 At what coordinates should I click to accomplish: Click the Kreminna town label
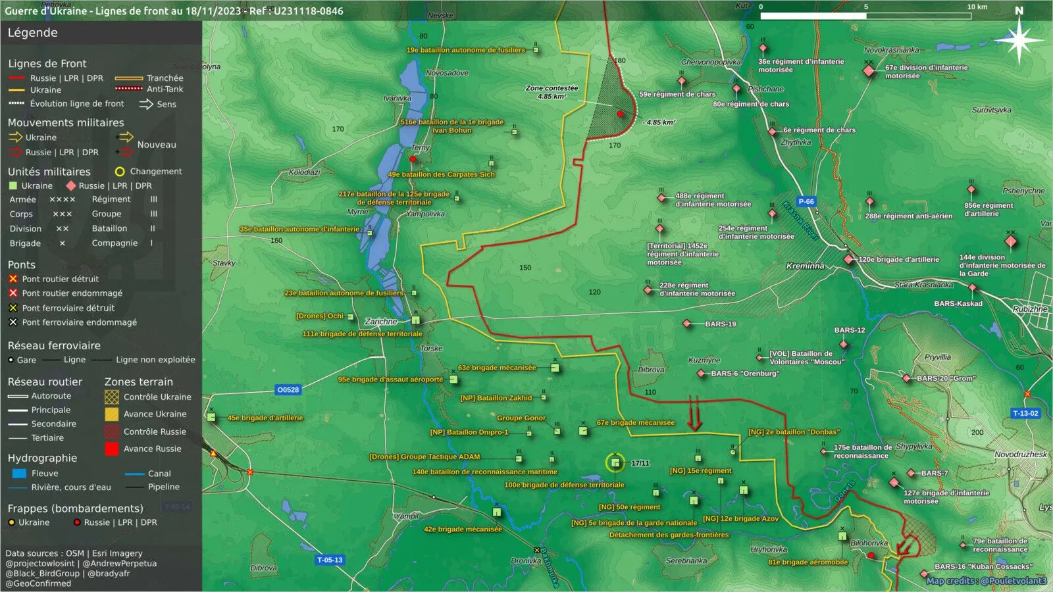[x=805, y=266]
